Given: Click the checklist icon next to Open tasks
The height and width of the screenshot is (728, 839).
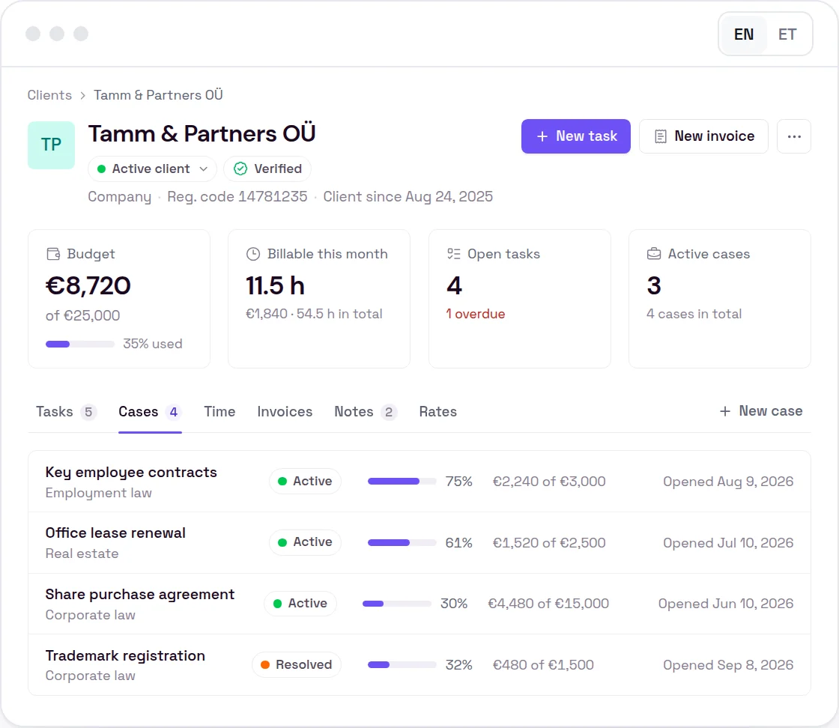Looking at the screenshot, I should [x=454, y=254].
